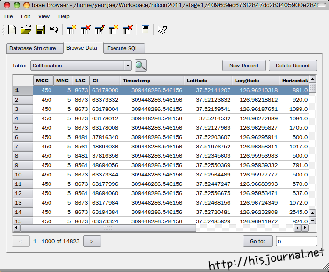
Task: Click the New Record button
Action: [x=244, y=66]
